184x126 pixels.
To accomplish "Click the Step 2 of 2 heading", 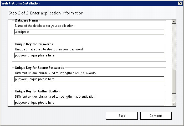I will 46,13.
